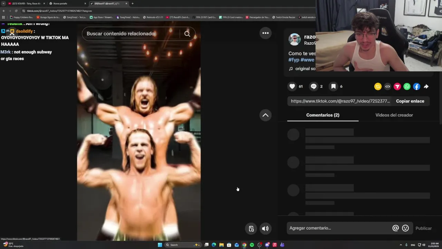Click the #wwe hashtag link
442x249 pixels.
(307, 60)
